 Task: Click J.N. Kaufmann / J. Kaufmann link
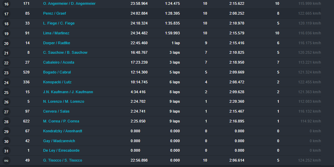68,92
